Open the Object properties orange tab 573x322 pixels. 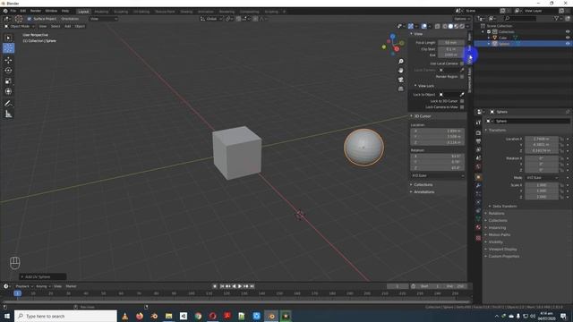coord(478,177)
